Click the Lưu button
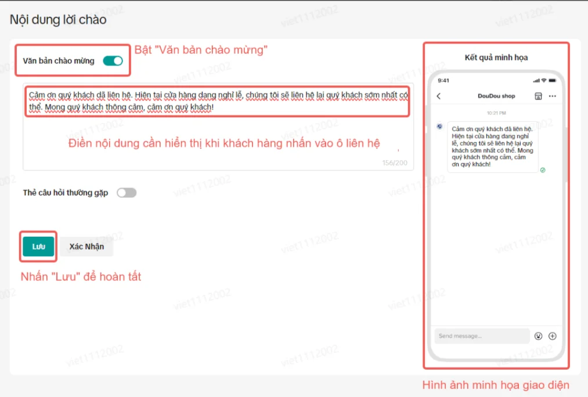The height and width of the screenshot is (397, 588). click(38, 246)
